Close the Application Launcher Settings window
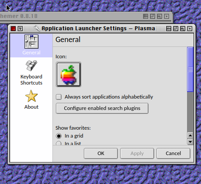201x184 pixels. point(13,28)
